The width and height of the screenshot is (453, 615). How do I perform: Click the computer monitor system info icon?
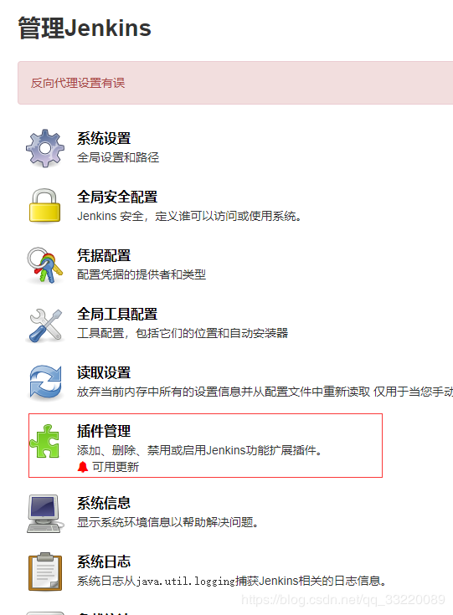coord(45,514)
